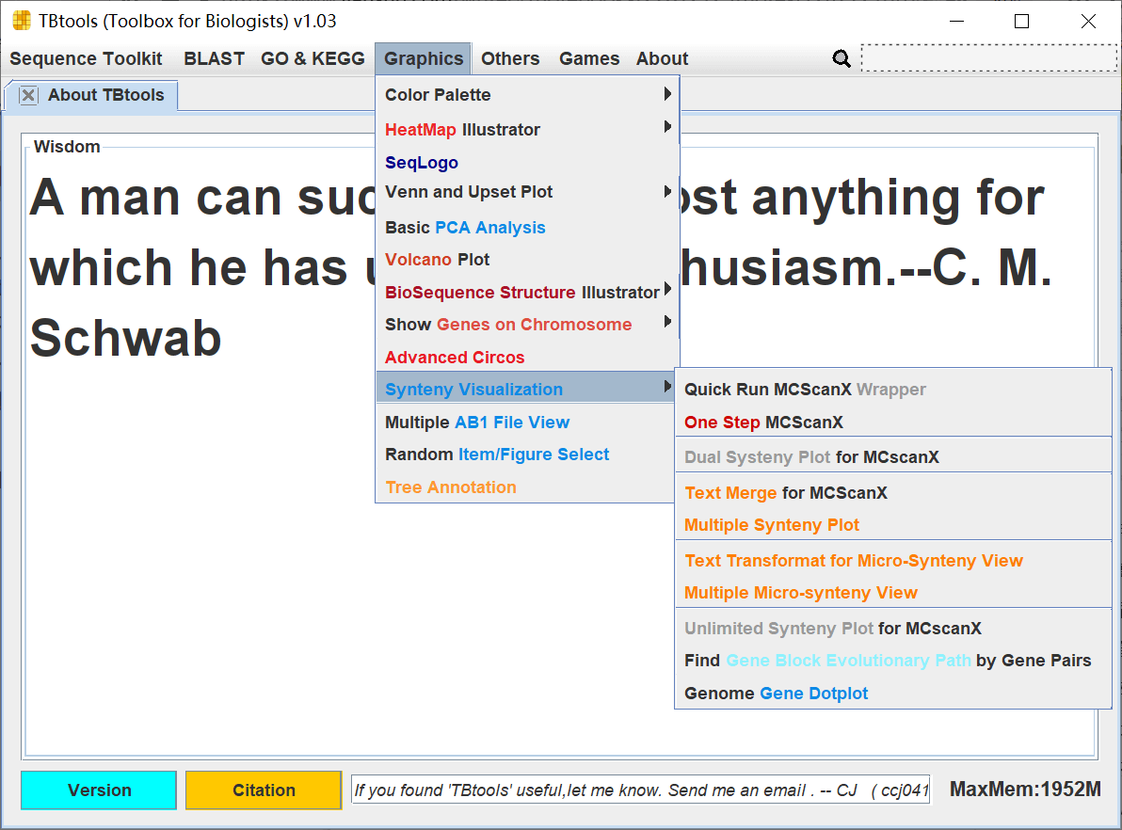Collapse the Graphics menu

point(424,58)
